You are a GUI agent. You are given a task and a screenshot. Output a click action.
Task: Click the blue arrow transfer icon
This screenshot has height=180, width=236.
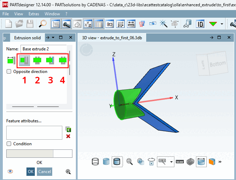coord(152,24)
